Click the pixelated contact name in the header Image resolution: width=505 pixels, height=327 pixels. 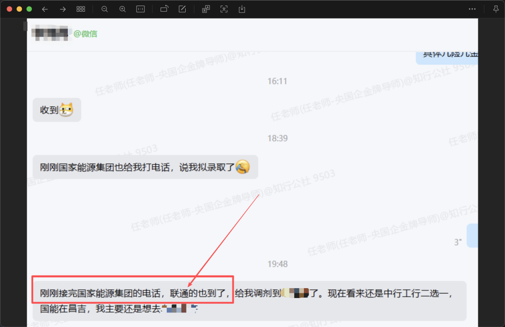pos(51,34)
